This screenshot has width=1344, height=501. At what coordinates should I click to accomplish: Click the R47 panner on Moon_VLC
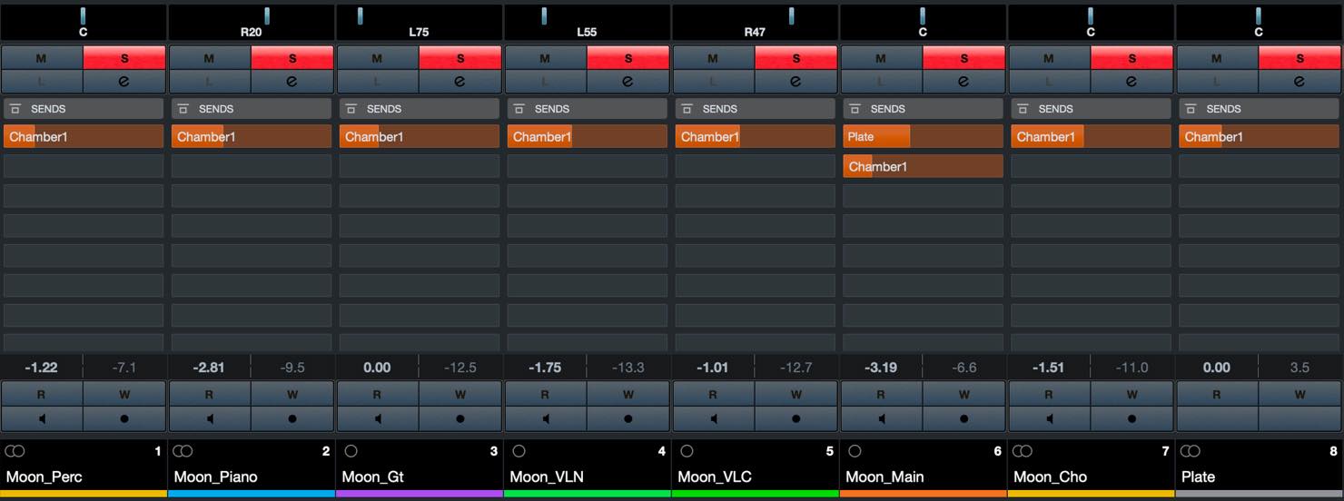[756, 22]
